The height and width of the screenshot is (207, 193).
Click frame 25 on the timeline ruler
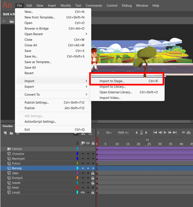point(149,144)
